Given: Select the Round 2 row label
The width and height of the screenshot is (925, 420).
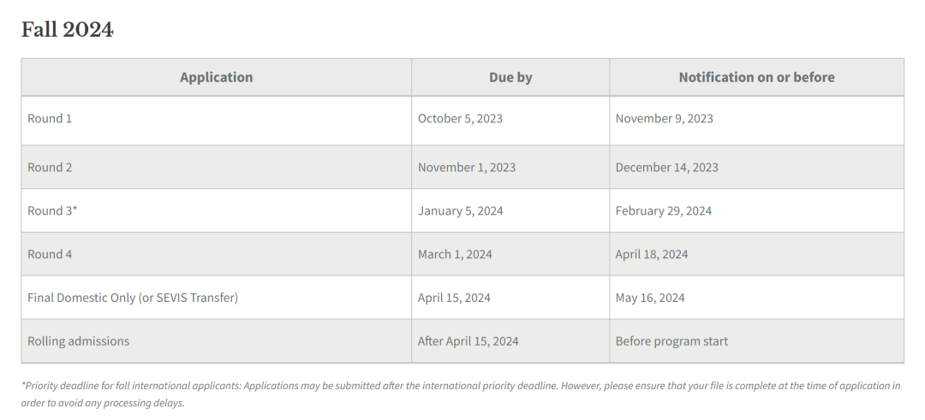Looking at the screenshot, I should [x=50, y=168].
